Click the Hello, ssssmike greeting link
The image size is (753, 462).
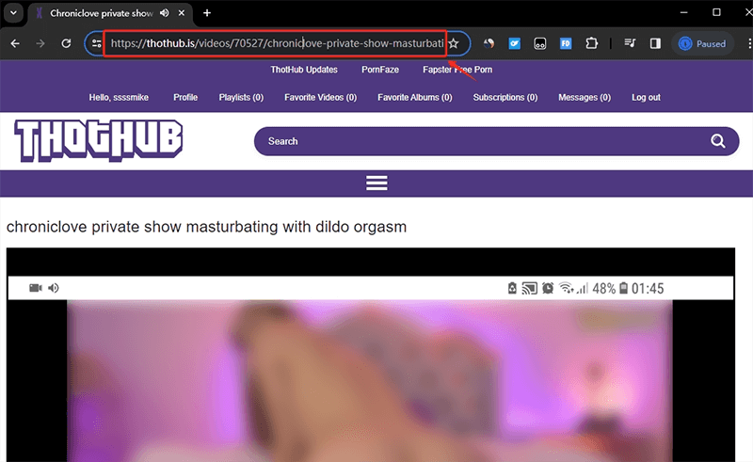click(x=119, y=98)
